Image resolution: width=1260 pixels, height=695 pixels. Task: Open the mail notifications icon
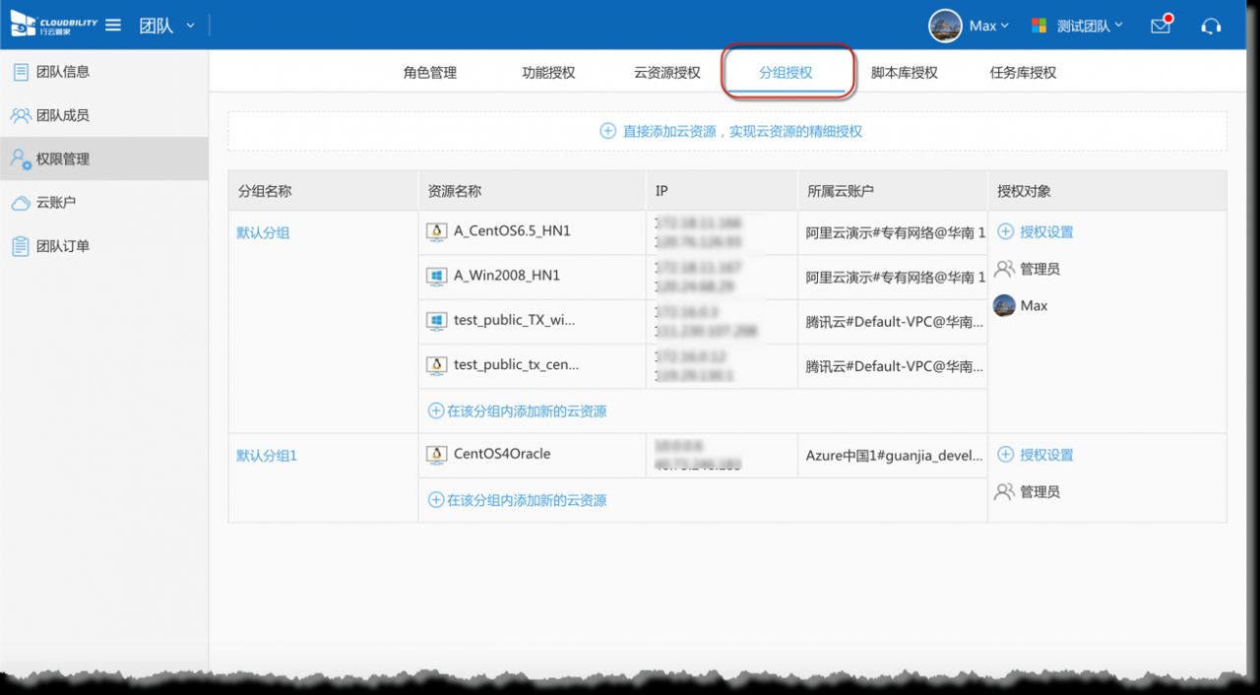1162,26
